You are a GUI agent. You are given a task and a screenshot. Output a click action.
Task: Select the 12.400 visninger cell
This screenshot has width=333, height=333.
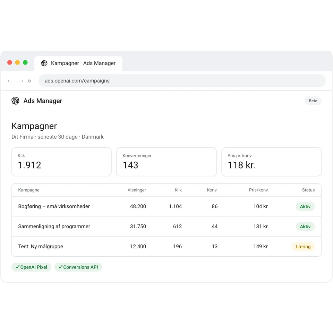(x=138, y=247)
